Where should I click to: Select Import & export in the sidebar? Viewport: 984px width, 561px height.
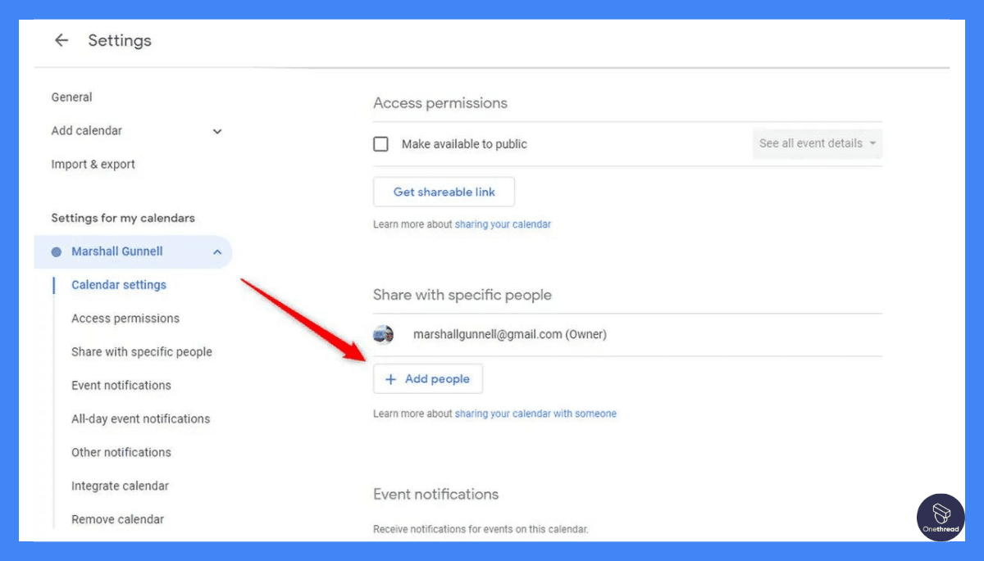tap(93, 164)
